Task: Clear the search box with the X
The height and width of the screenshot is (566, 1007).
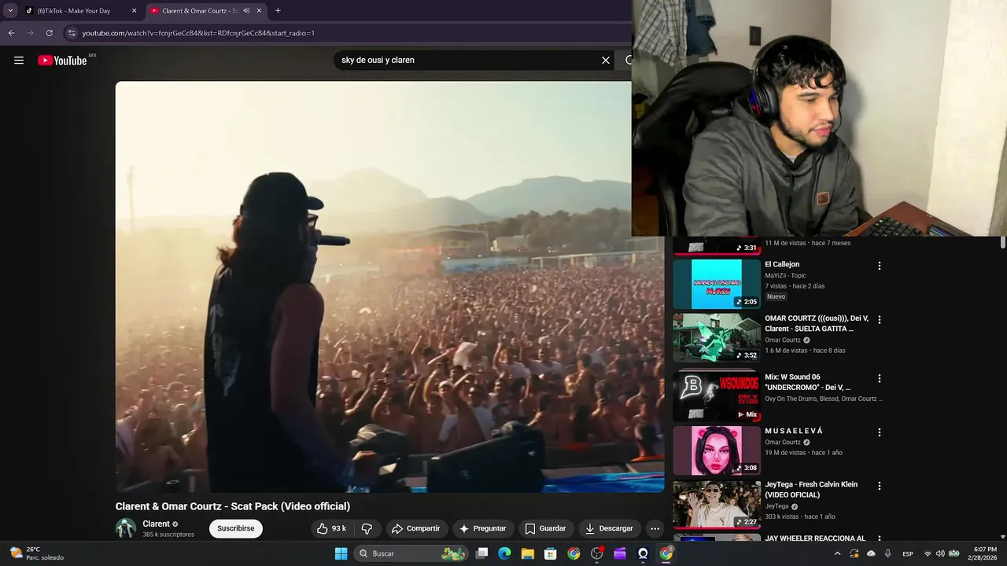Action: pos(606,61)
